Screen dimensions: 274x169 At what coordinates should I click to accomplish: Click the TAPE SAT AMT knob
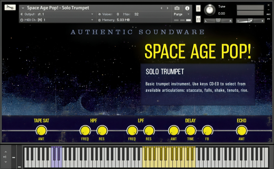click(41, 131)
